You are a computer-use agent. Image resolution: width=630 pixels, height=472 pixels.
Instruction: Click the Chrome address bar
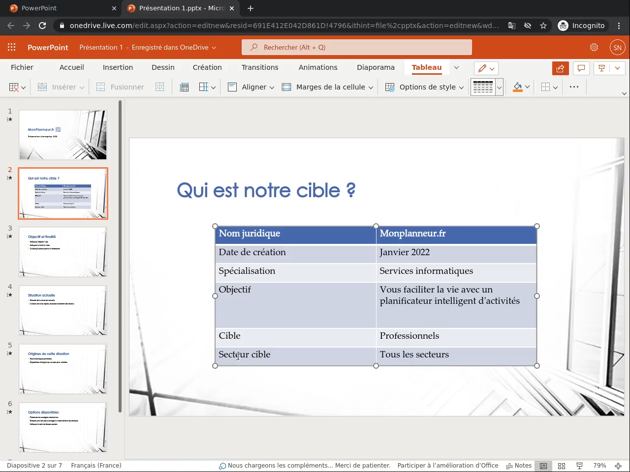(284, 26)
